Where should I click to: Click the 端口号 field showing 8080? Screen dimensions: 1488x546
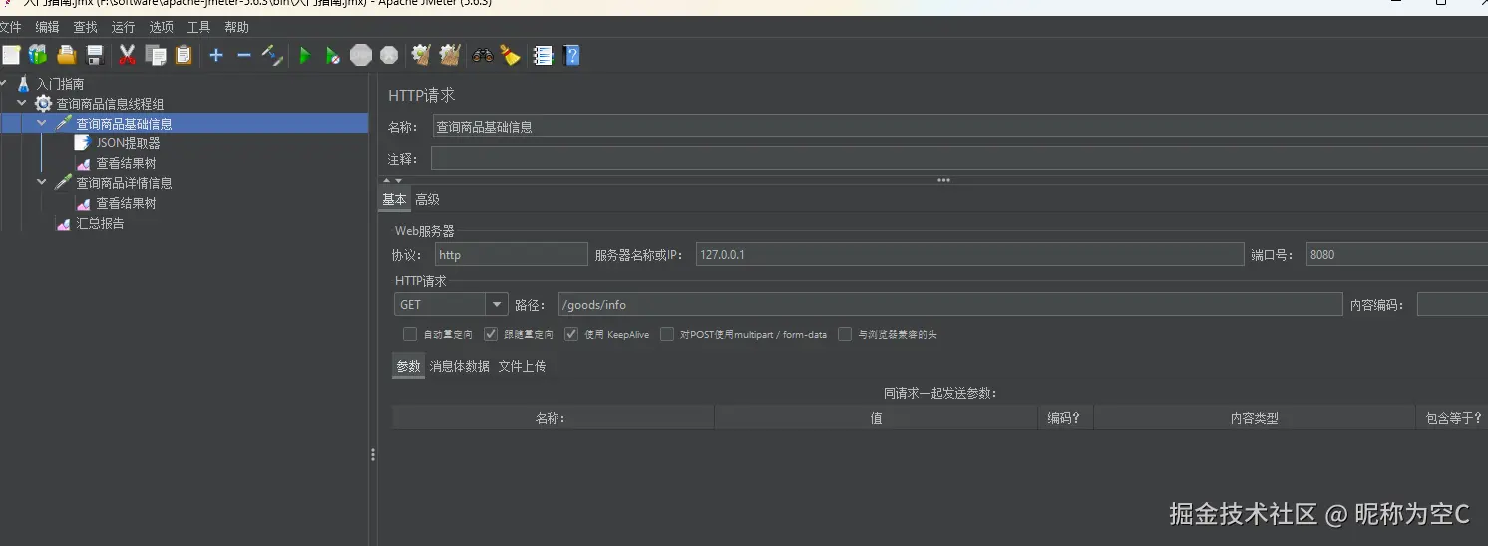point(1396,254)
